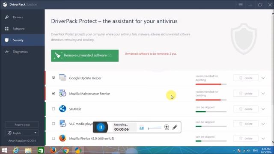The width and height of the screenshot is (274, 154).
Task: Delete SHAREit
Action: coord(245,109)
